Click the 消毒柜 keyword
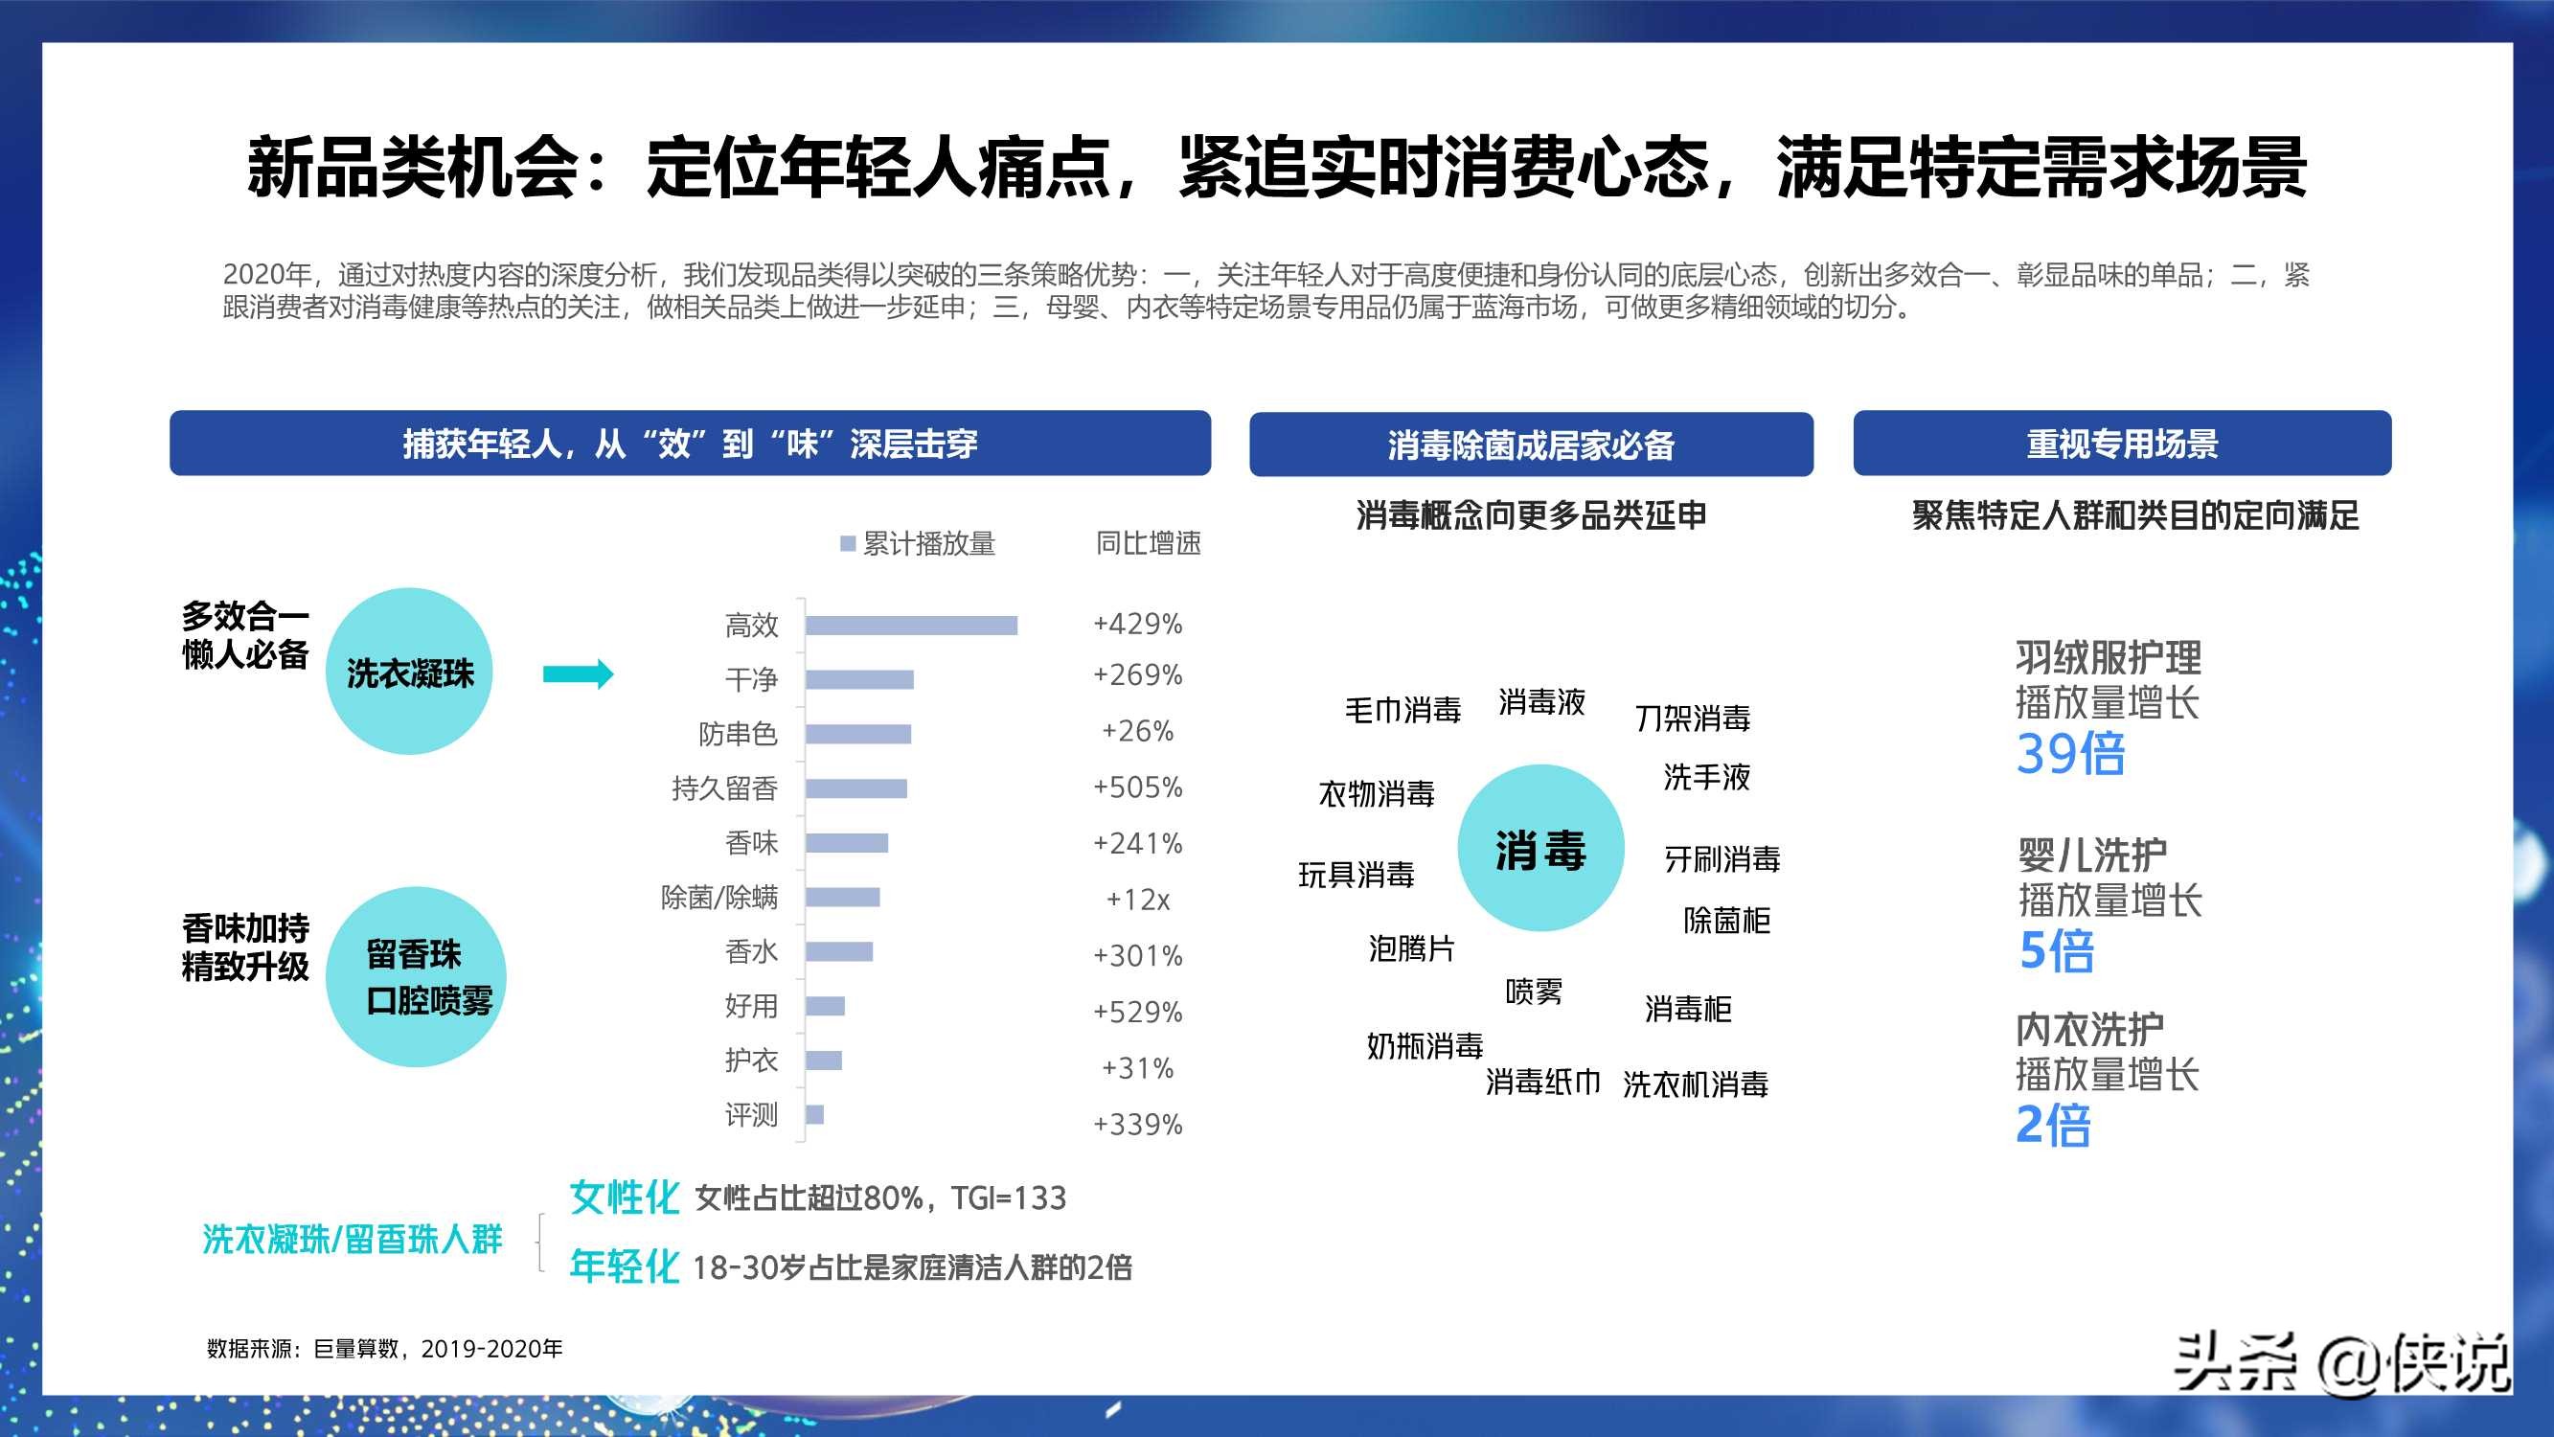Image resolution: width=2554 pixels, height=1437 pixels. click(x=1687, y=1010)
